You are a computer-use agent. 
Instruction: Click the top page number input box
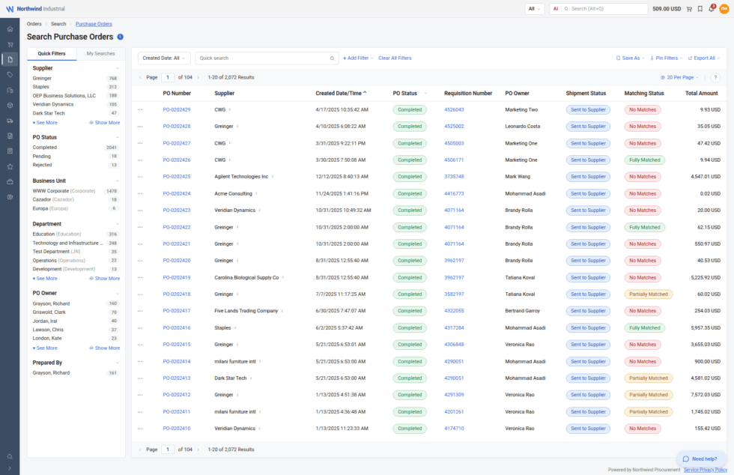coord(168,78)
